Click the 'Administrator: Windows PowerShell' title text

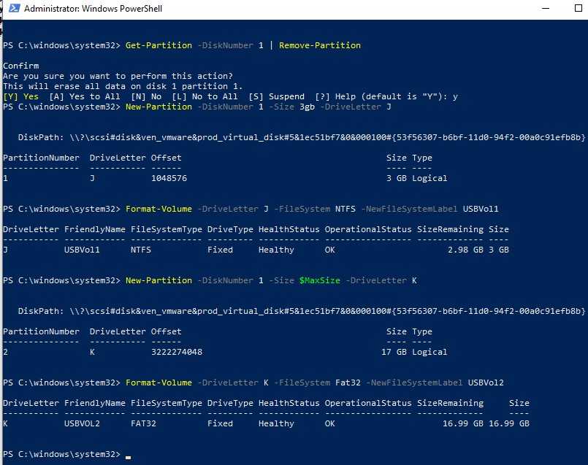[x=93, y=9]
